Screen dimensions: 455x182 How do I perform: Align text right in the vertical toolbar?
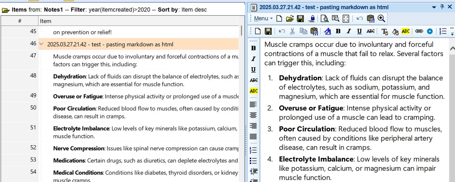click(x=254, y=126)
